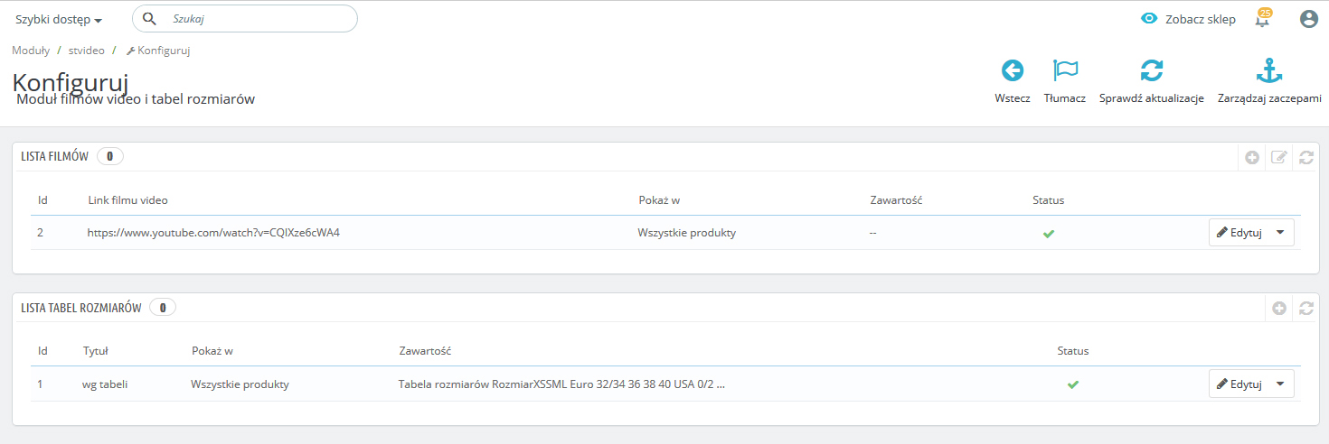Expand Szybki dostęp dropdown menu
1329x444 pixels.
[59, 20]
